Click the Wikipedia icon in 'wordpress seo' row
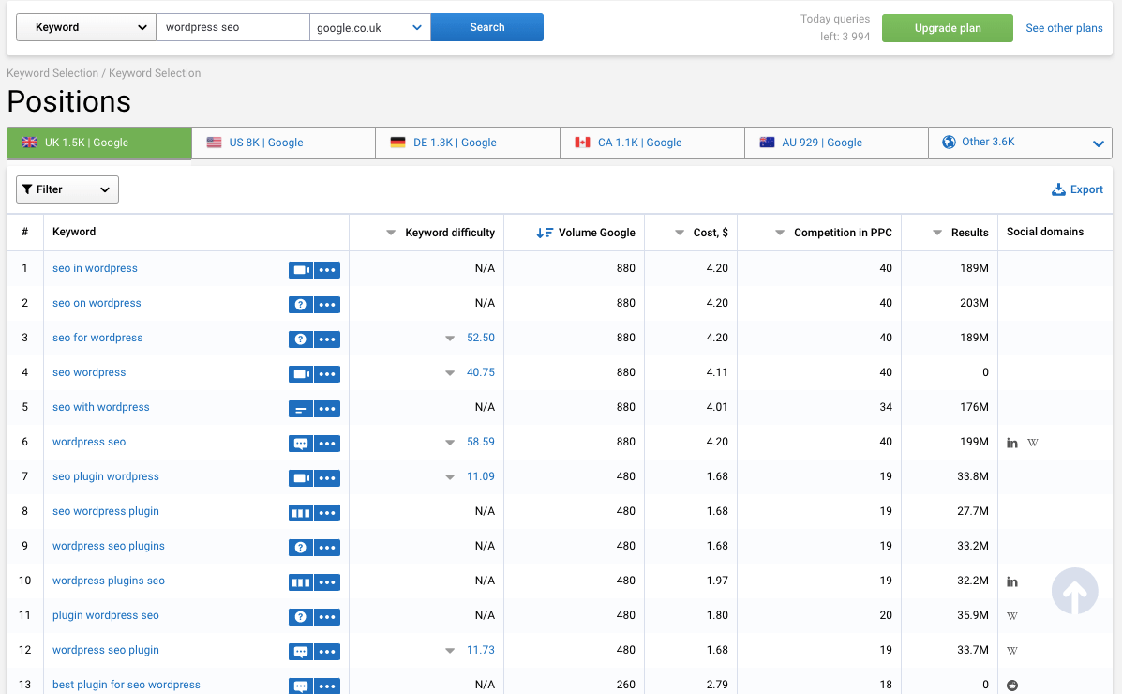 tap(1033, 443)
